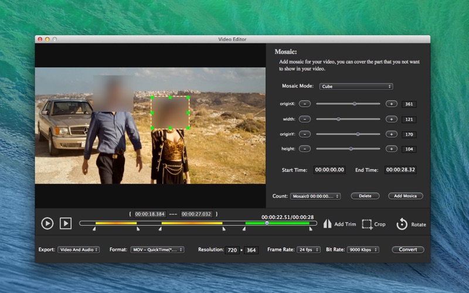Open the Export type dropdown

79,250
